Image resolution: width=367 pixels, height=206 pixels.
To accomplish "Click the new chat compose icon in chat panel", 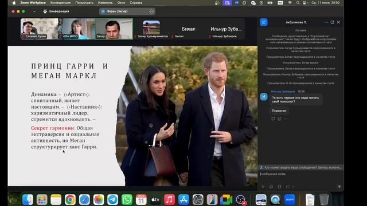I will (x=264, y=22).
